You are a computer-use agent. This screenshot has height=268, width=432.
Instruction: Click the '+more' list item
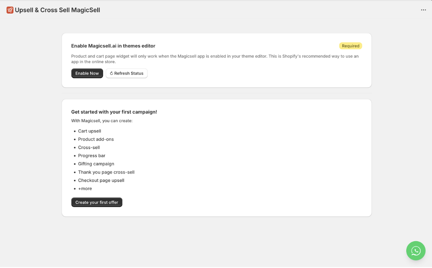(85, 189)
